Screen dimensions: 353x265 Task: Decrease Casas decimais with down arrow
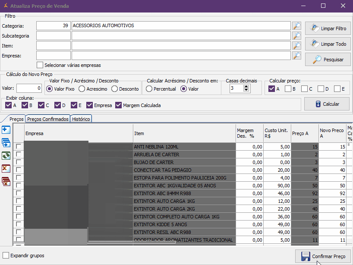(x=246, y=91)
